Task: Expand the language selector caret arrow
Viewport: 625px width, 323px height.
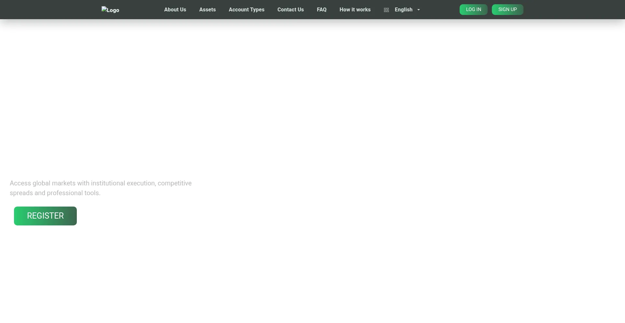Action: tap(419, 10)
